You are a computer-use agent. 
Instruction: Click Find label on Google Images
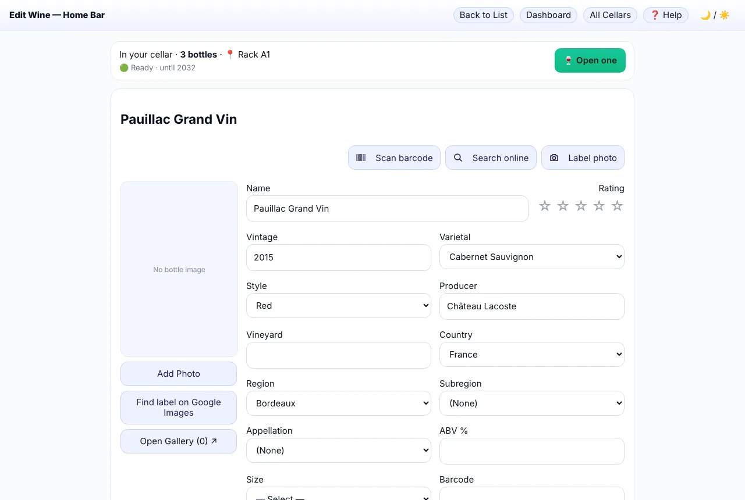pyautogui.click(x=179, y=408)
